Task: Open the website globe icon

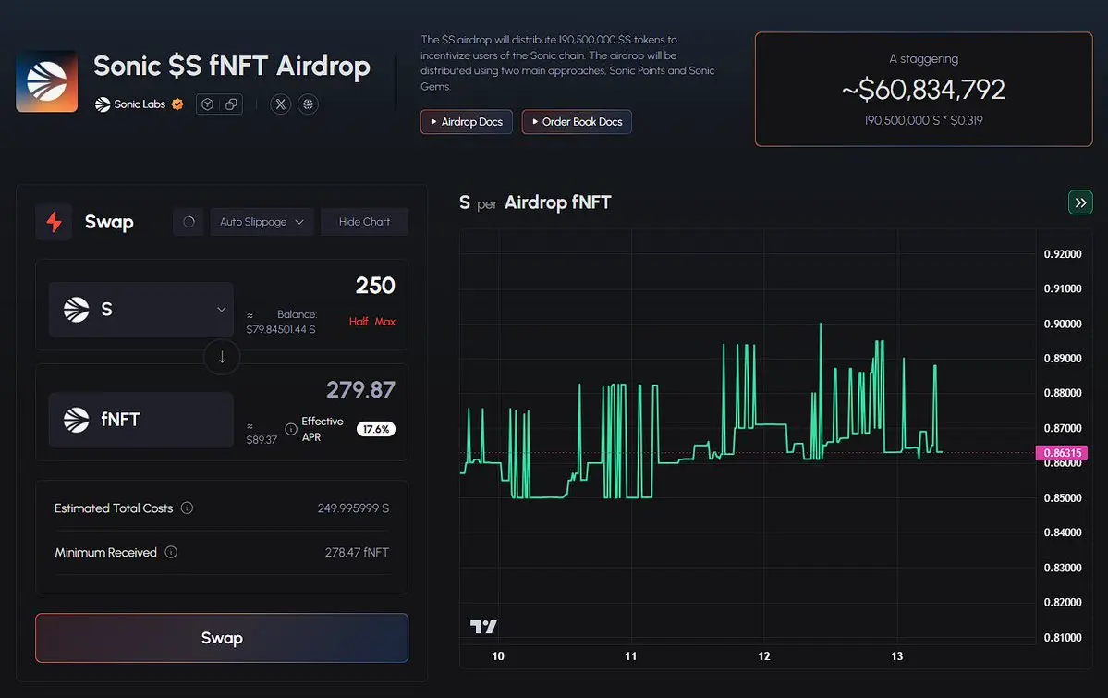Action: (x=308, y=104)
